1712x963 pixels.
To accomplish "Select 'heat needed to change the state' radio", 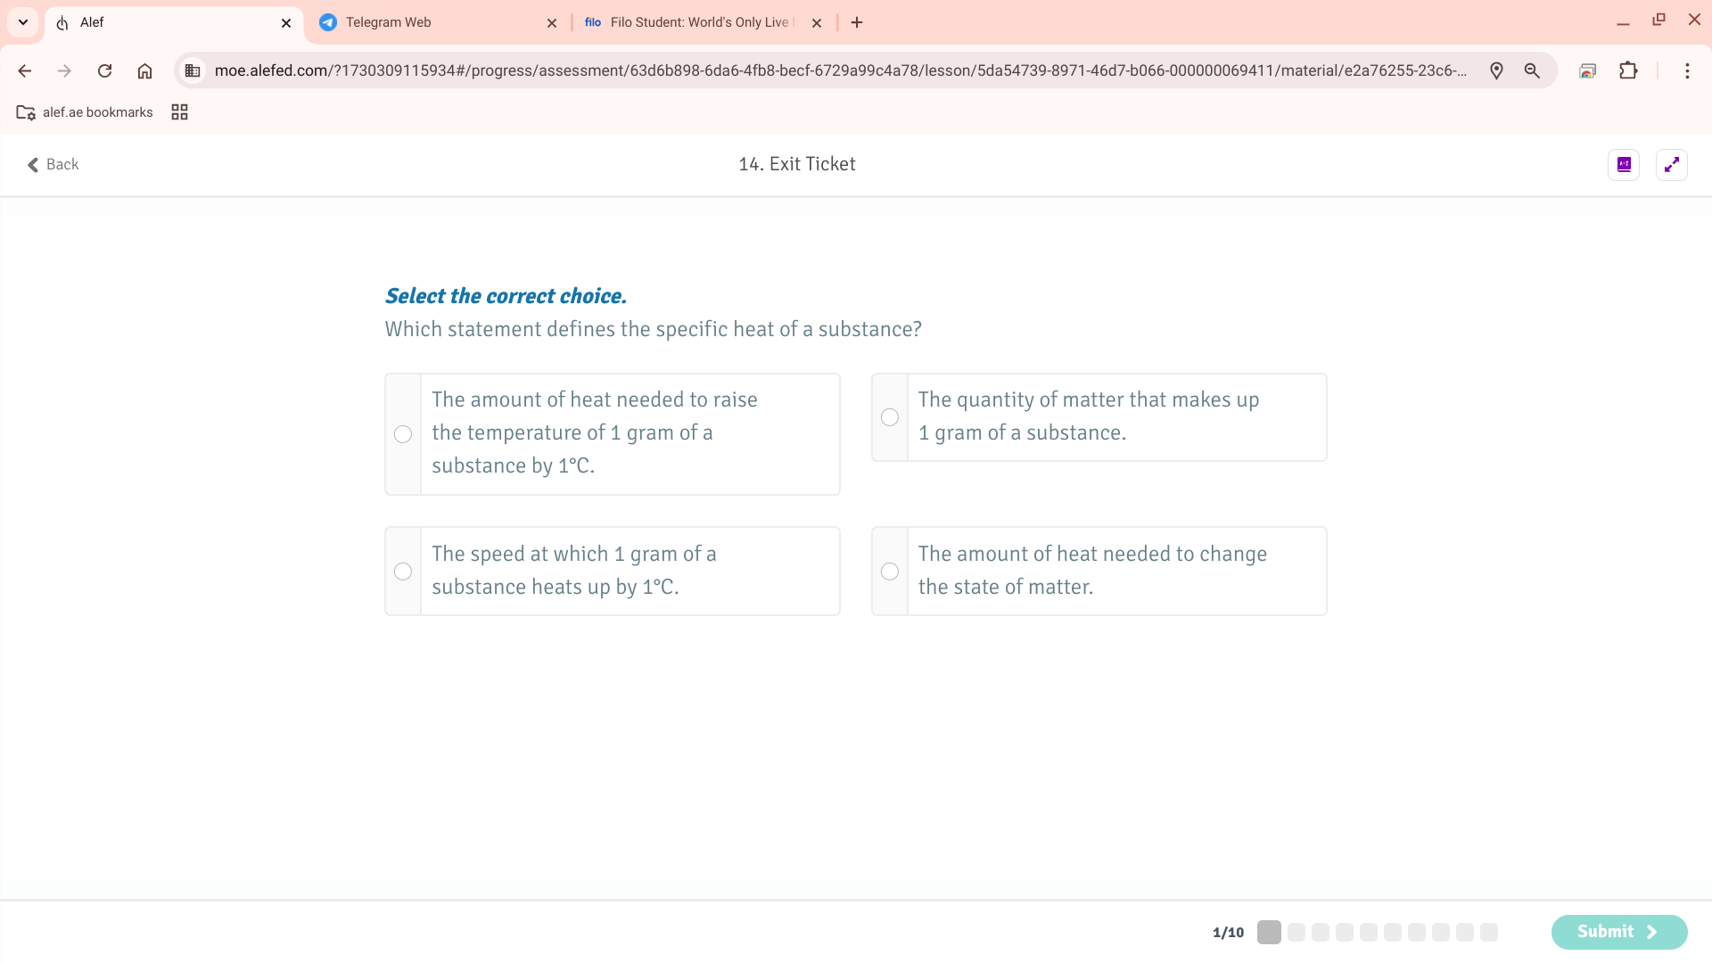I will coord(890,572).
